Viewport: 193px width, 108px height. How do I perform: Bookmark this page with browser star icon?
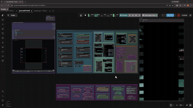pos(173,5)
